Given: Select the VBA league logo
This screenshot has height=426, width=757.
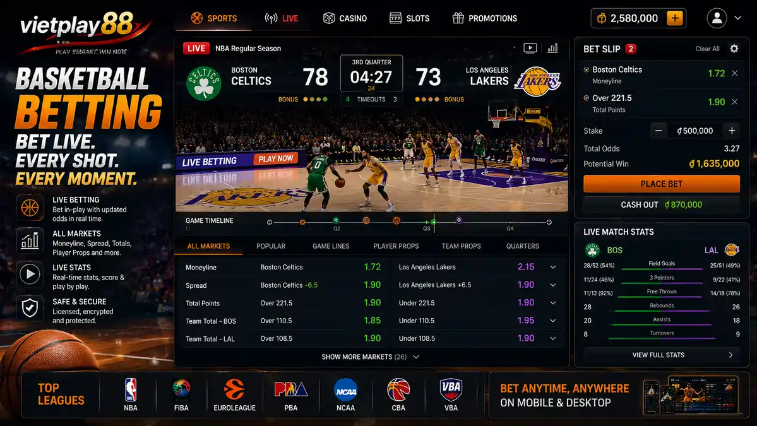Looking at the screenshot, I should pos(451,390).
